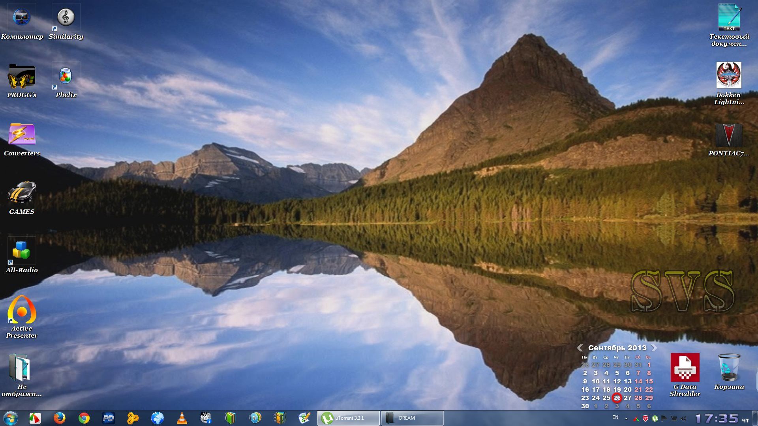Open the AVI film reel taskbar icon

206,418
